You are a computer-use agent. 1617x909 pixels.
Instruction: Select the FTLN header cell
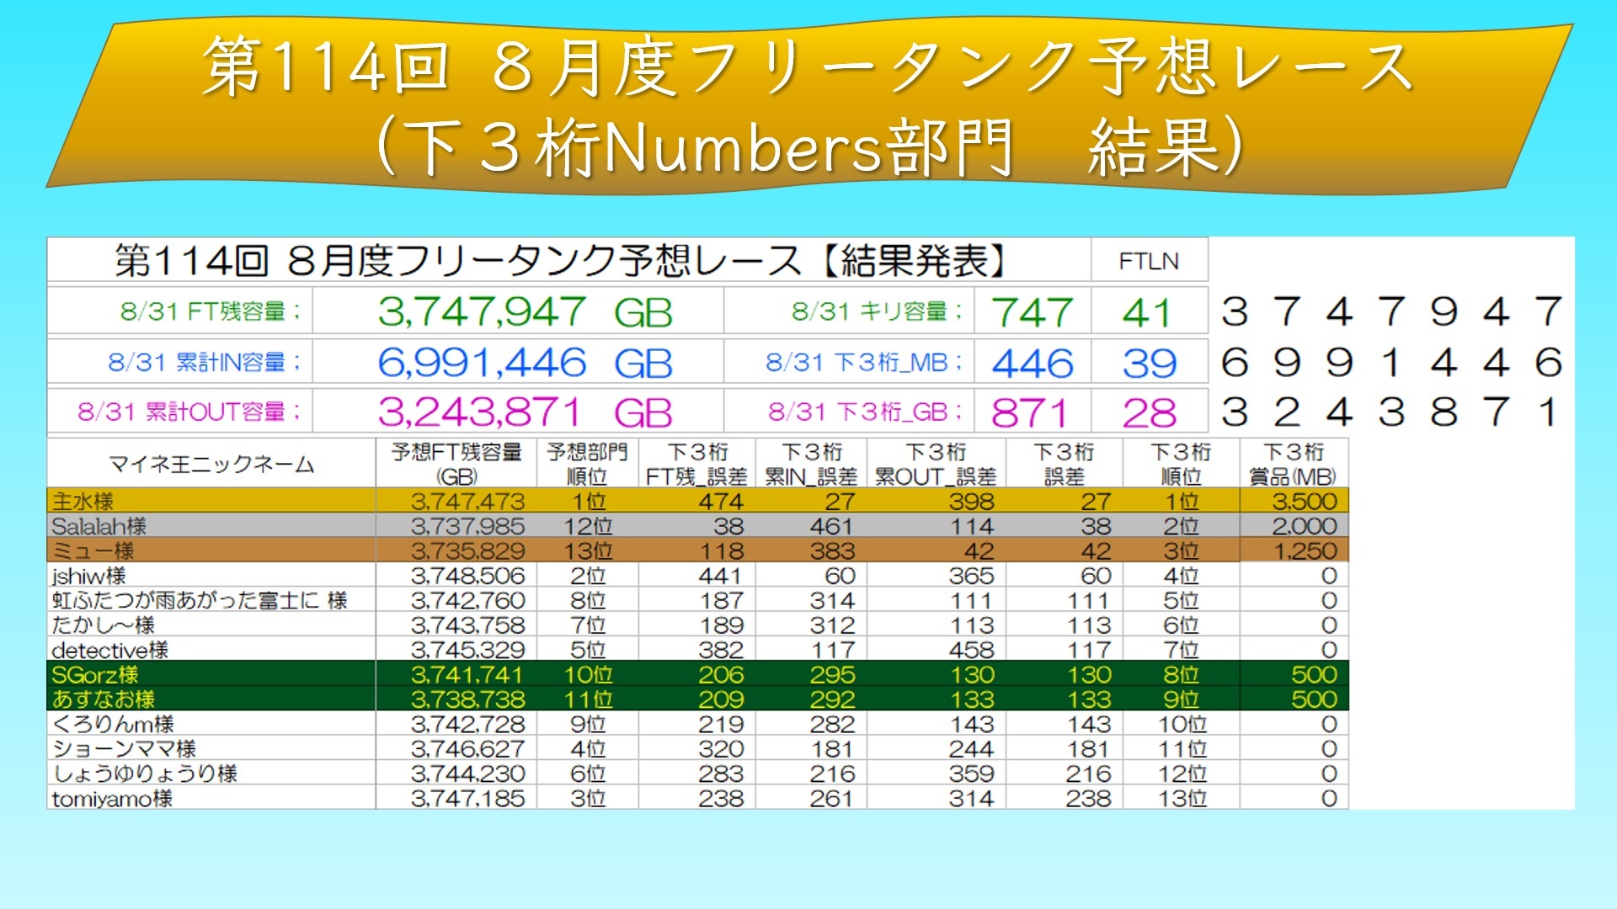(1149, 261)
